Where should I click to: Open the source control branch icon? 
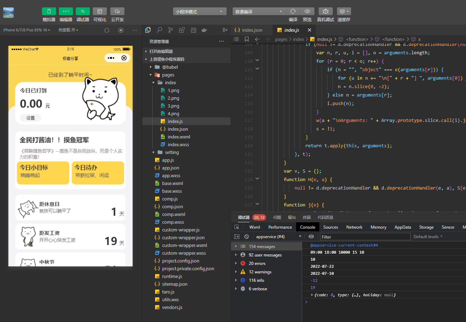coord(171,30)
